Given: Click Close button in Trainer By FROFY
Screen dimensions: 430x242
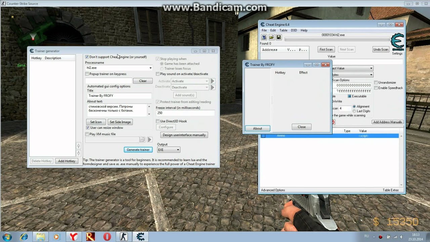Looking at the screenshot, I should [302, 127].
